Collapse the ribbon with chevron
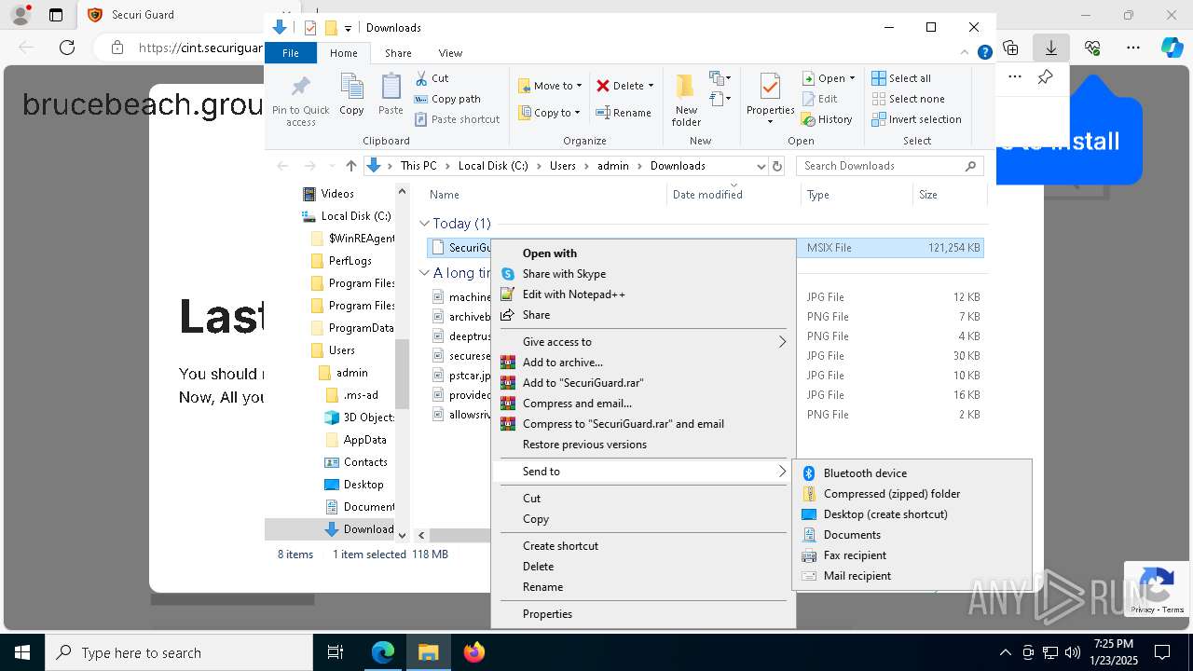Viewport: 1193px width, 671px height. 966,53
